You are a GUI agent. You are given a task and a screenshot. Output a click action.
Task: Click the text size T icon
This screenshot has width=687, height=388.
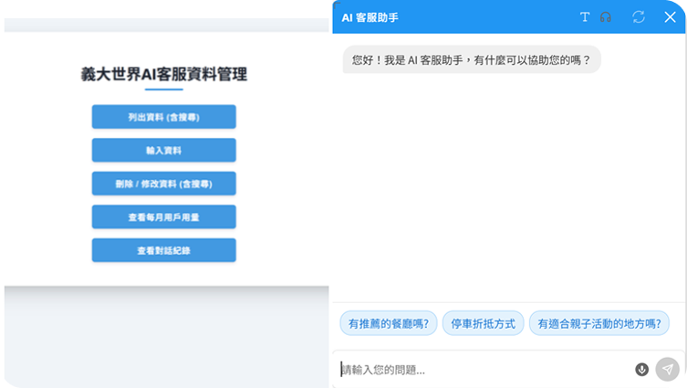click(x=585, y=17)
